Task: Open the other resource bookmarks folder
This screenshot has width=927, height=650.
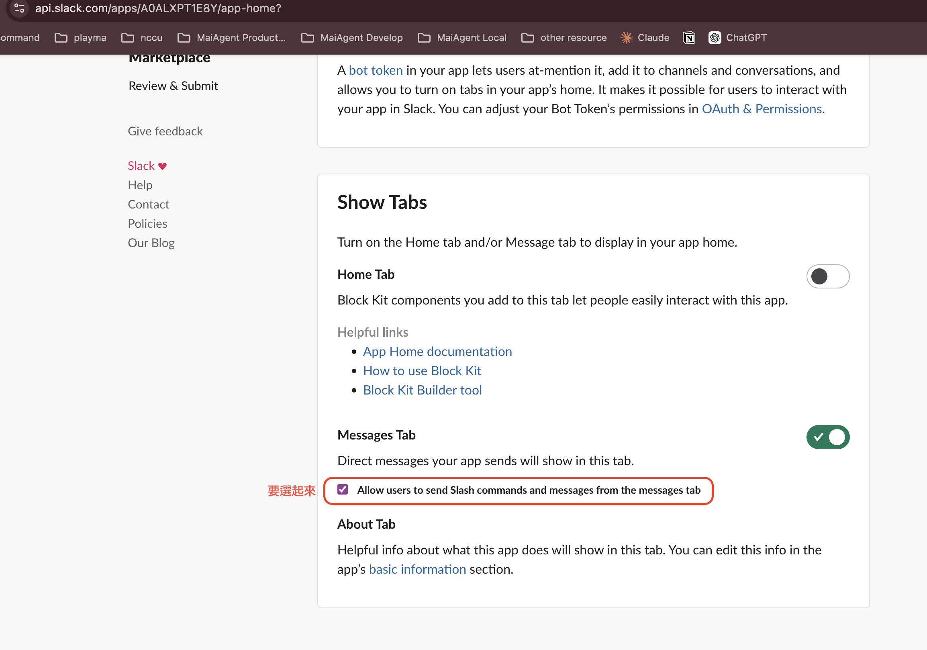Action: coord(564,37)
